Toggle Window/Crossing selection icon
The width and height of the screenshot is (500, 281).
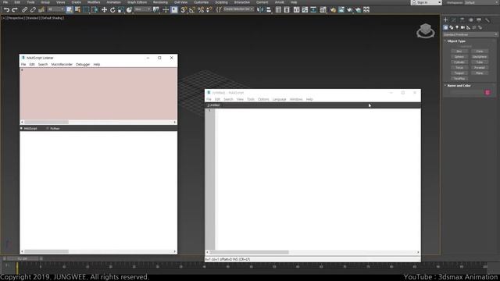click(x=95, y=10)
